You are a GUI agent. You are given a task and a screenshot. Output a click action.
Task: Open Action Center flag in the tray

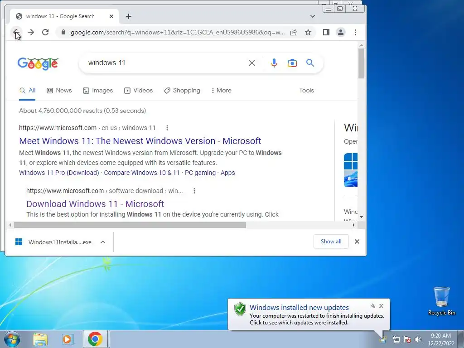407,339
